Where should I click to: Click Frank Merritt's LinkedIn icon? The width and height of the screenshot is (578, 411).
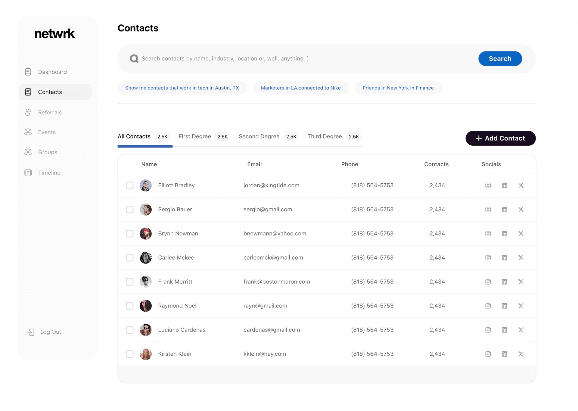505,282
